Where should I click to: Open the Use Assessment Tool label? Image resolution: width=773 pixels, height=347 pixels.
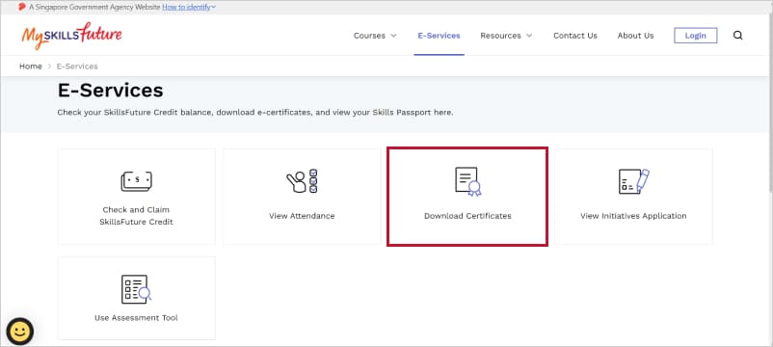[x=136, y=318]
